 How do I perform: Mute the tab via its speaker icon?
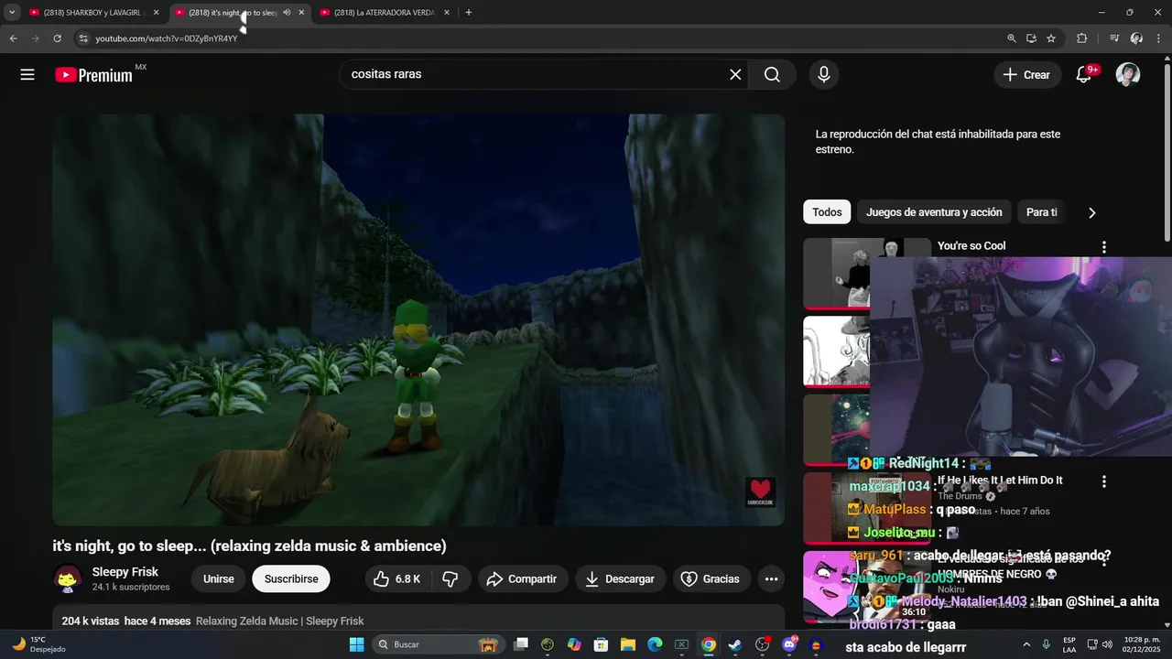287,13
